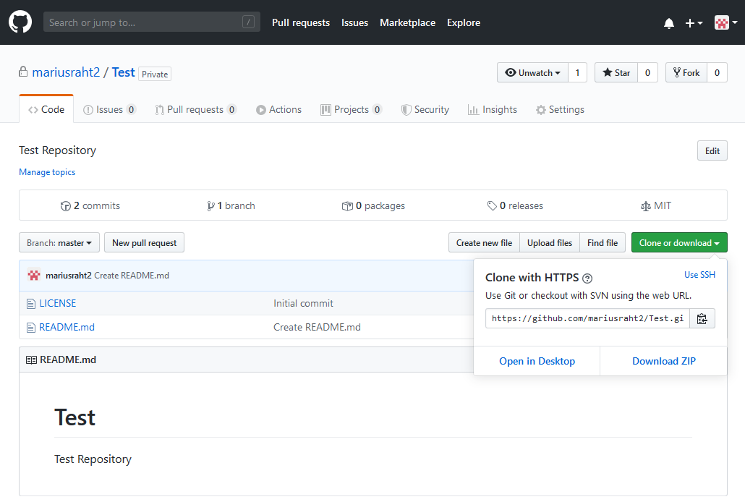745x502 pixels.
Task: Open the Test repository name link
Action: [x=124, y=72]
